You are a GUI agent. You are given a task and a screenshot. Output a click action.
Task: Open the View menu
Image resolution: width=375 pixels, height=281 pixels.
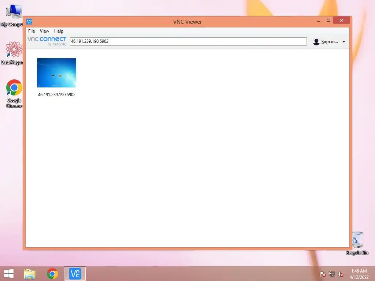pyautogui.click(x=44, y=31)
